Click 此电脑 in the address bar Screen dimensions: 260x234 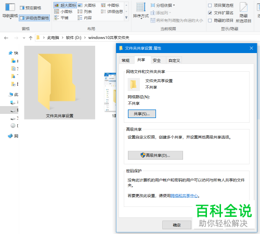pyautogui.click(x=53, y=37)
